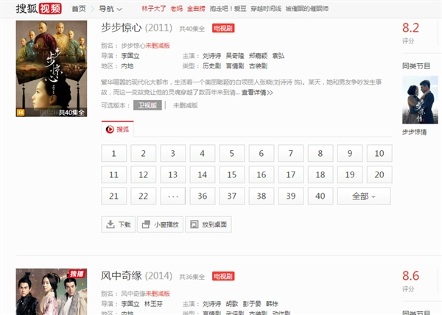Go to 首页 home link
Image resolution: width=442 pixels, height=315 pixels.
pos(79,9)
